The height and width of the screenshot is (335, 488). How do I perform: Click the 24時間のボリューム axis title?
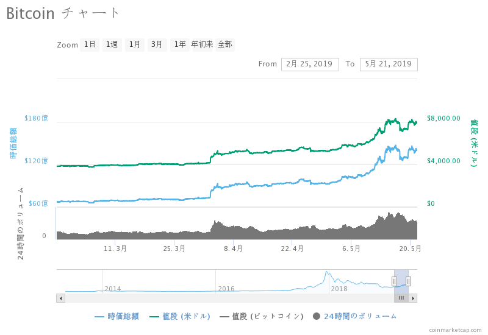point(20,224)
